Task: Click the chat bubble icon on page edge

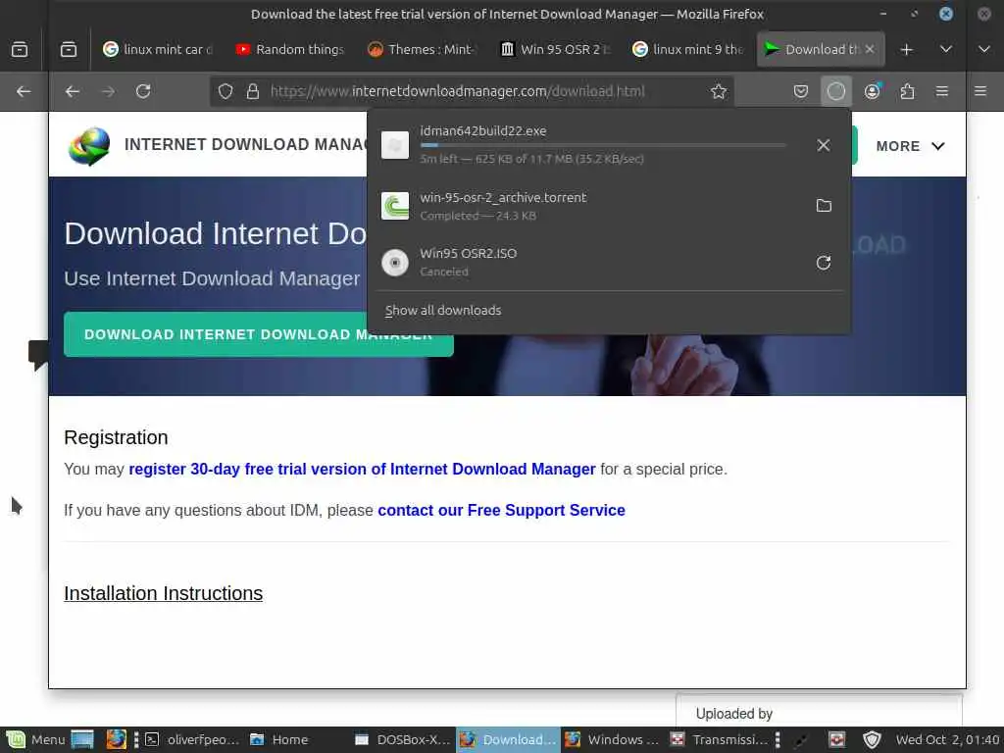Action: (x=38, y=354)
